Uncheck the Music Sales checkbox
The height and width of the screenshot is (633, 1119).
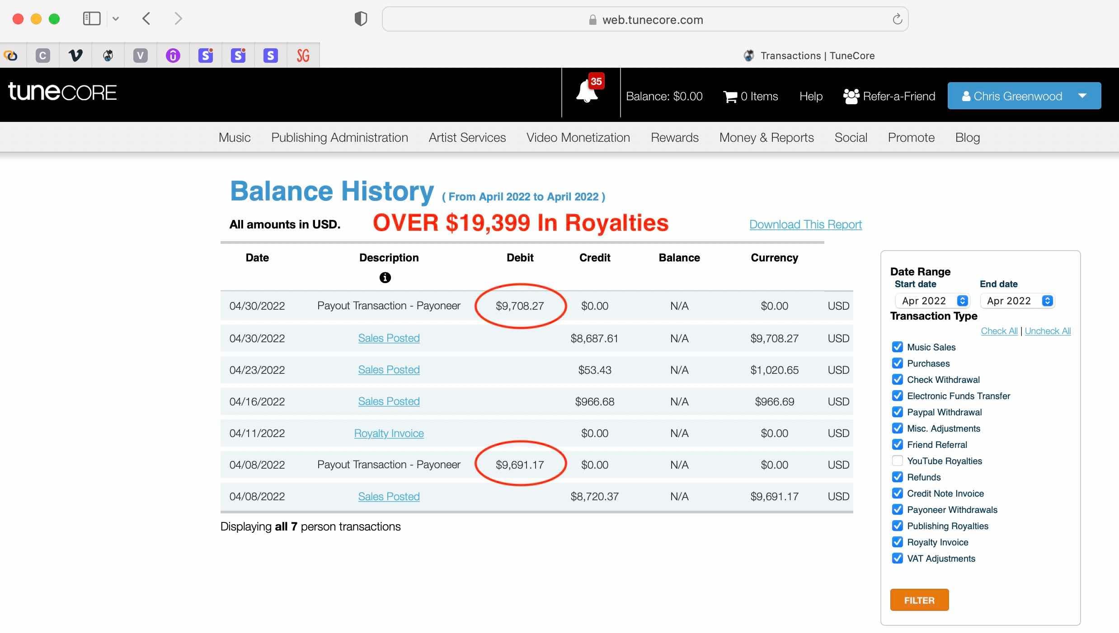tap(898, 347)
